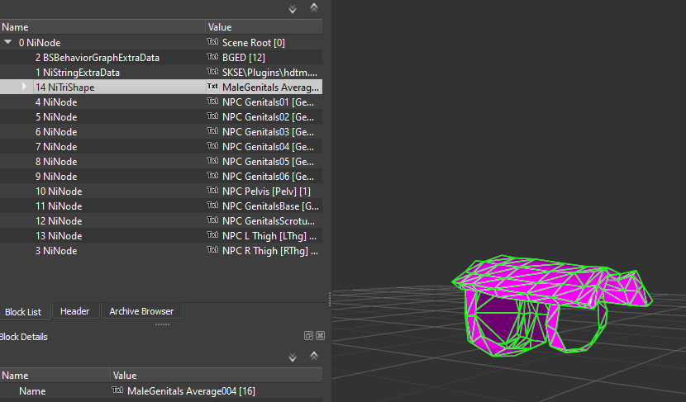The width and height of the screenshot is (686, 402).
Task: Click the Txt icon beside NPC Genitals02
Action: pos(212,116)
